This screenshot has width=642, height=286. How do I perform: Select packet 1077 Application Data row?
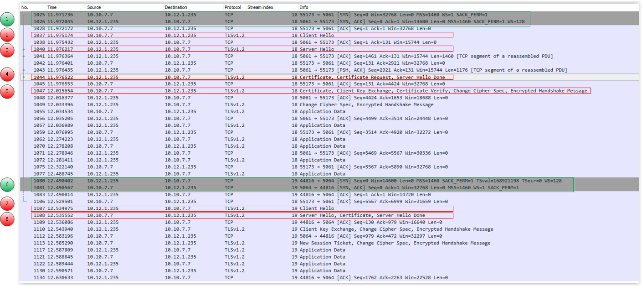click(329, 174)
